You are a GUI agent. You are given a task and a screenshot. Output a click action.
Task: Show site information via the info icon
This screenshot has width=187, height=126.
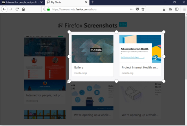point(45,9)
